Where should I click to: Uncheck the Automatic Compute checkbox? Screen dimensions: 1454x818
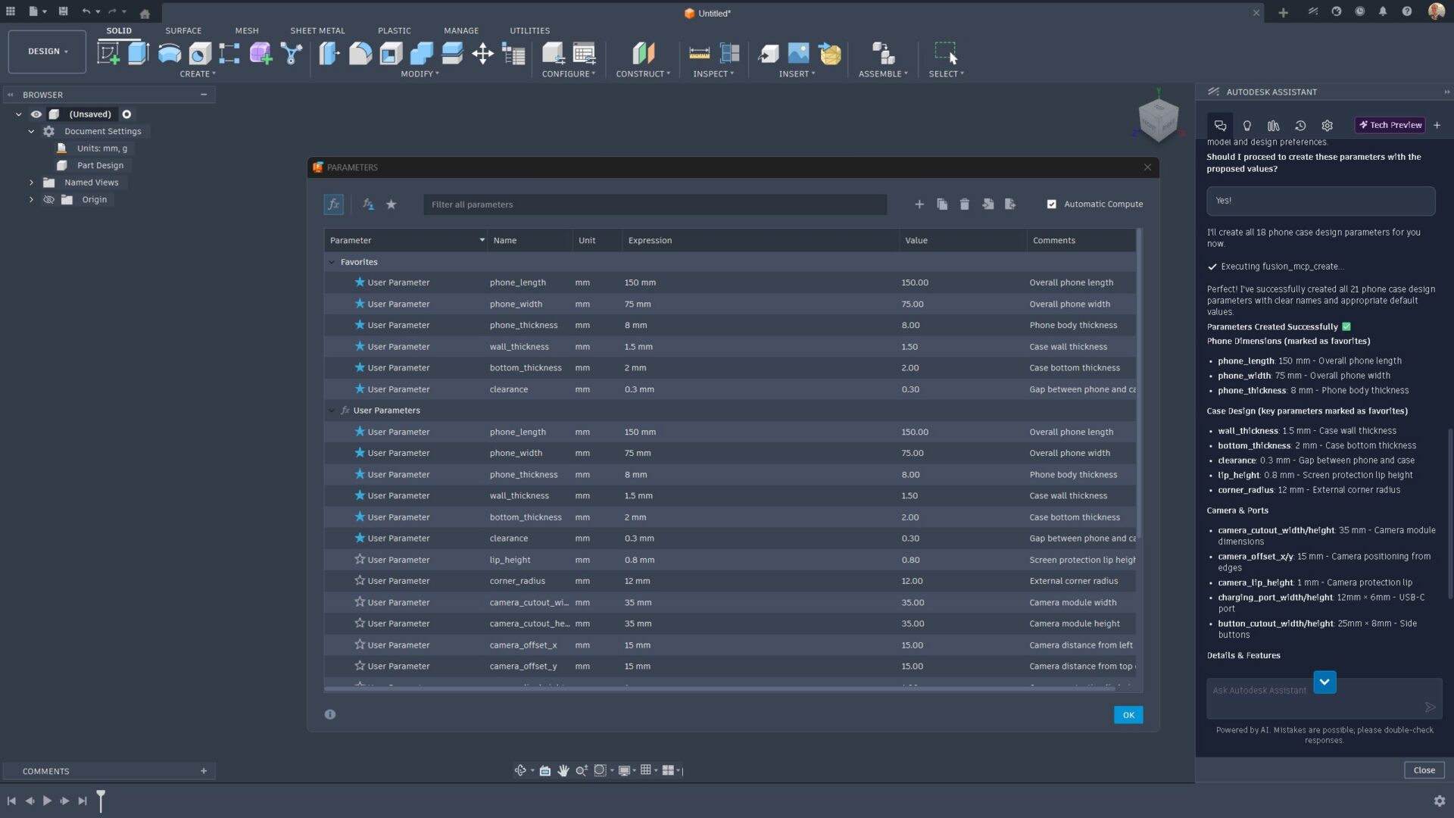point(1051,204)
